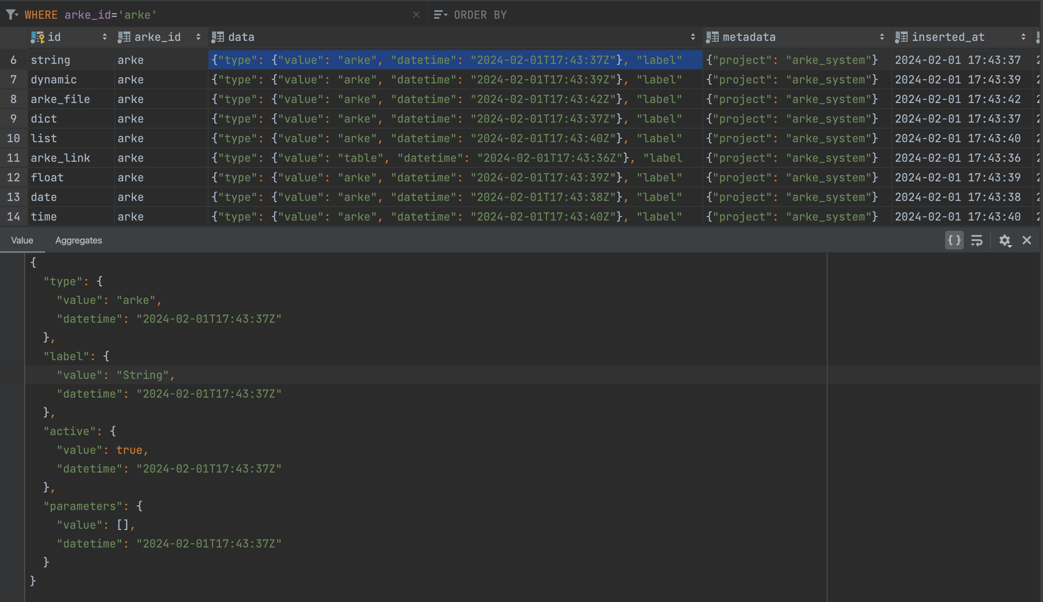Click the primary key icon on id column
This screenshot has width=1043, height=602.
(38, 37)
